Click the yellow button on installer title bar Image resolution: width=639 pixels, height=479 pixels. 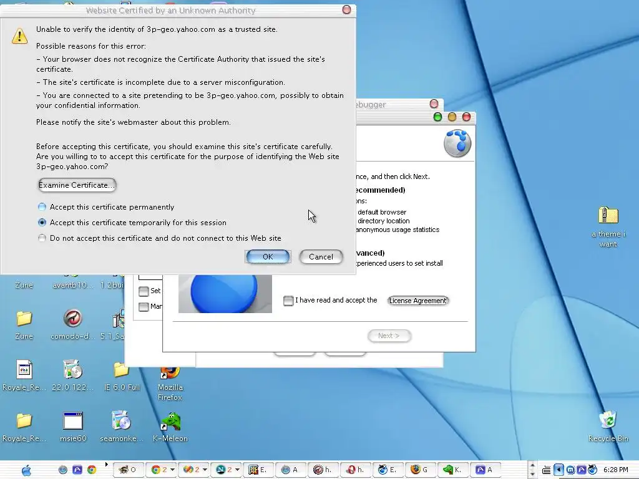tap(452, 117)
